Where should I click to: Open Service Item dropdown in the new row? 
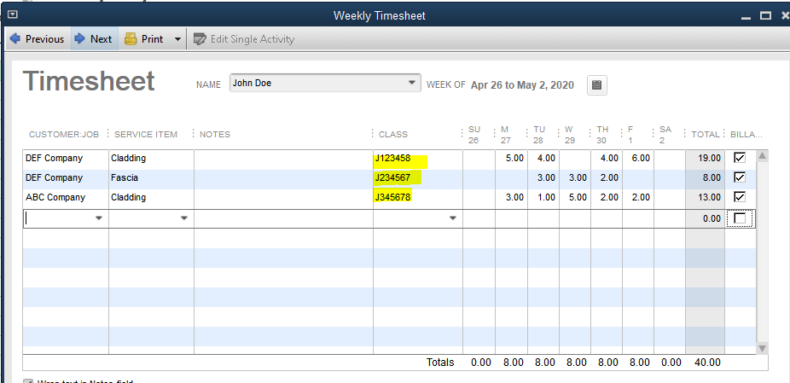click(x=184, y=218)
